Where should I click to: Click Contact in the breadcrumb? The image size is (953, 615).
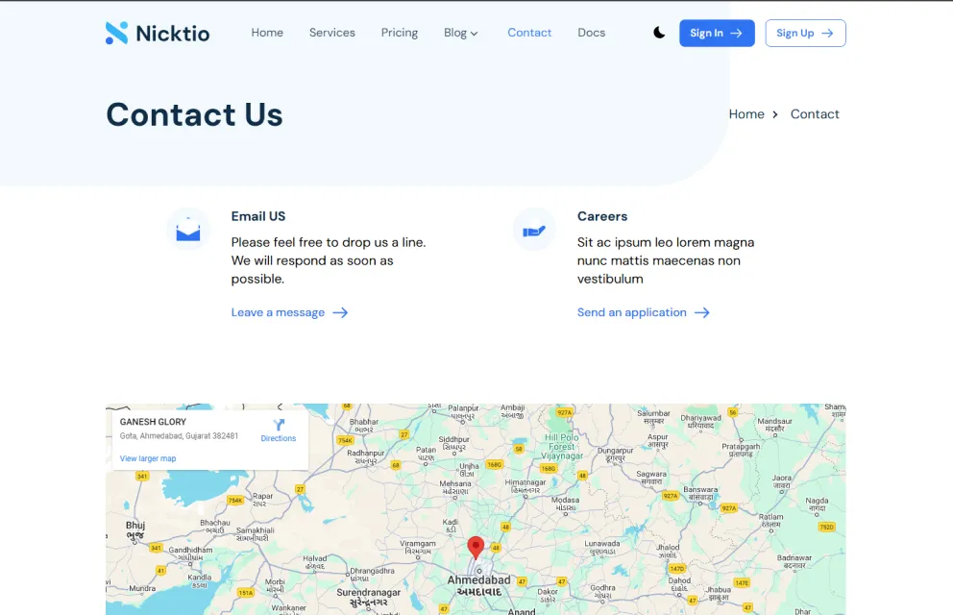[x=815, y=114]
